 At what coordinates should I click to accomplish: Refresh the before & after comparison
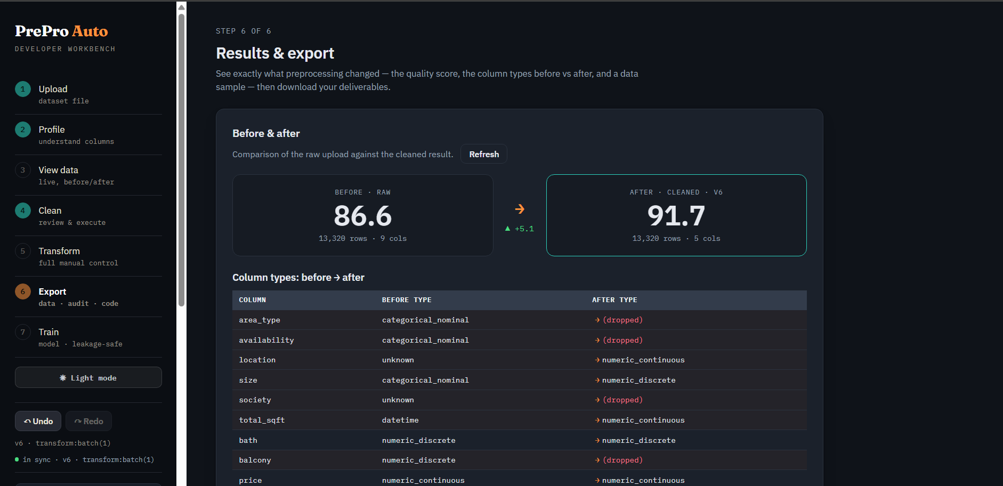click(484, 154)
